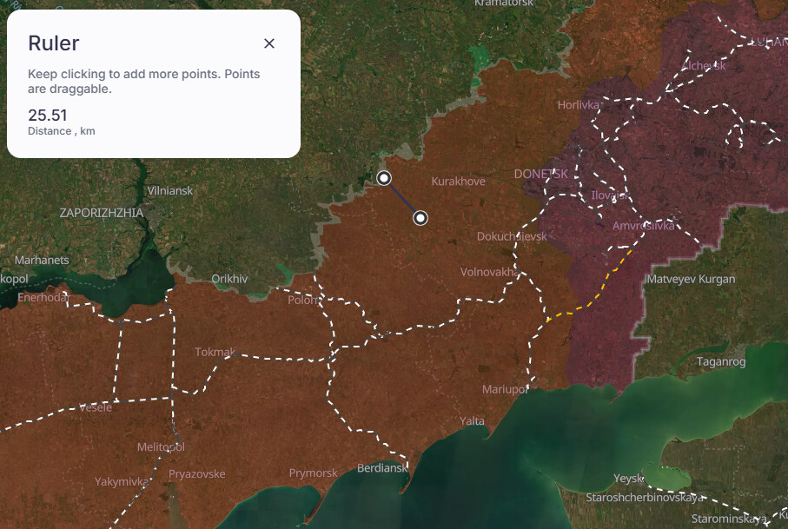Click the Vilniansk label
Viewport: 788px width, 529px height.
[170, 190]
